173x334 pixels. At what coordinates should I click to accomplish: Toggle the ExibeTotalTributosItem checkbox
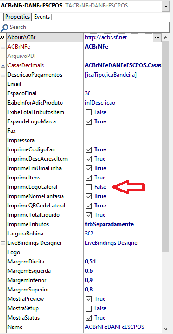(89, 112)
